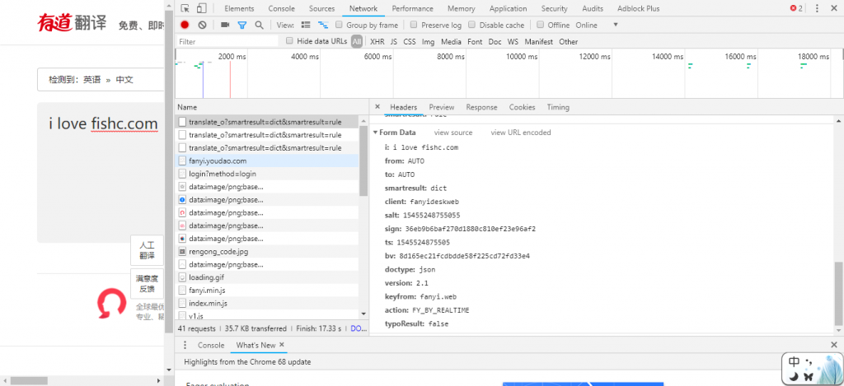
Task: Tick the Offline checkbox
Action: click(x=541, y=25)
